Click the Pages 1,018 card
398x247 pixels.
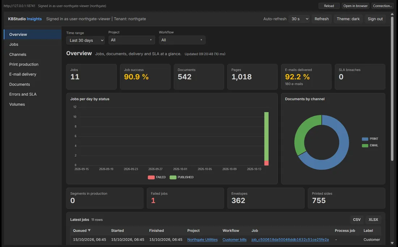coord(253,77)
